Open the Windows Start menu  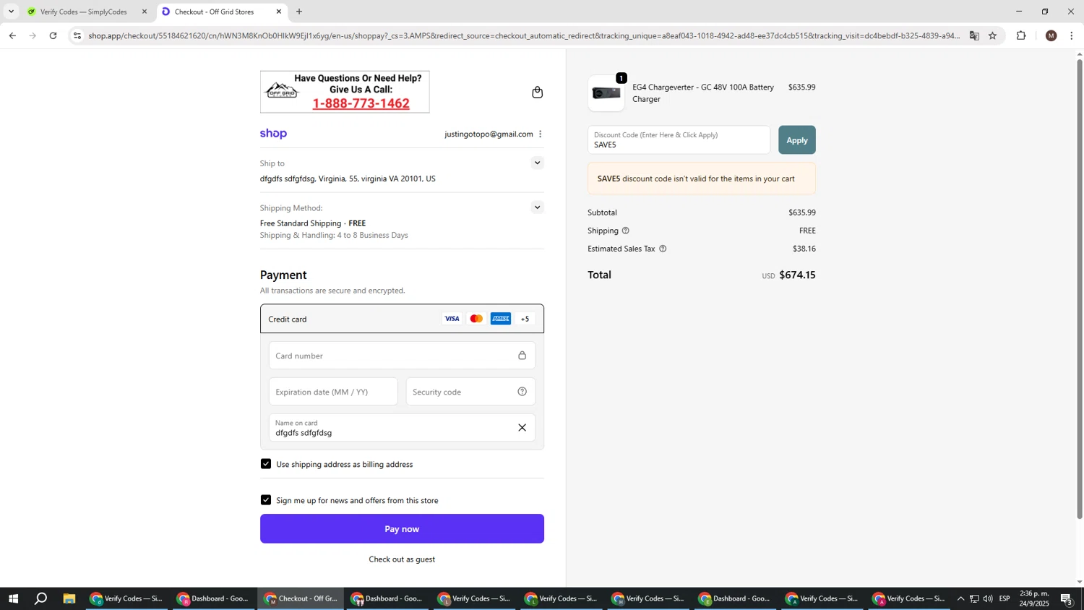(12, 598)
